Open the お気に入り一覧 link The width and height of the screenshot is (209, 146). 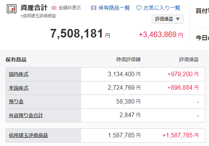point(162,8)
